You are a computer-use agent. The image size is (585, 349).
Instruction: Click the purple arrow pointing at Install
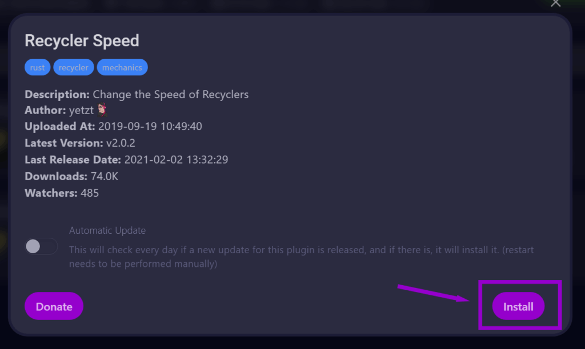(434, 293)
